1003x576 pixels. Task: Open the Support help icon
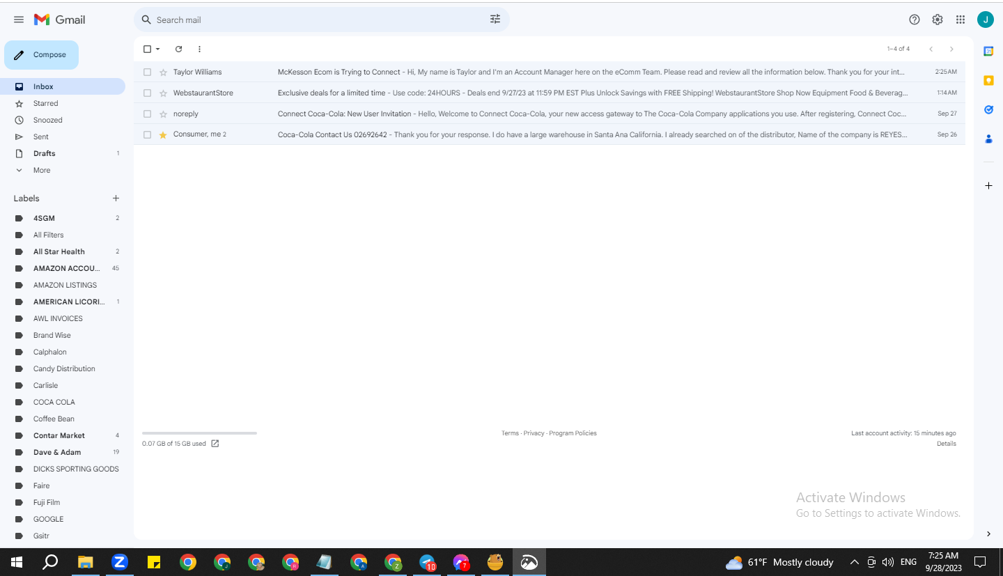pyautogui.click(x=915, y=20)
